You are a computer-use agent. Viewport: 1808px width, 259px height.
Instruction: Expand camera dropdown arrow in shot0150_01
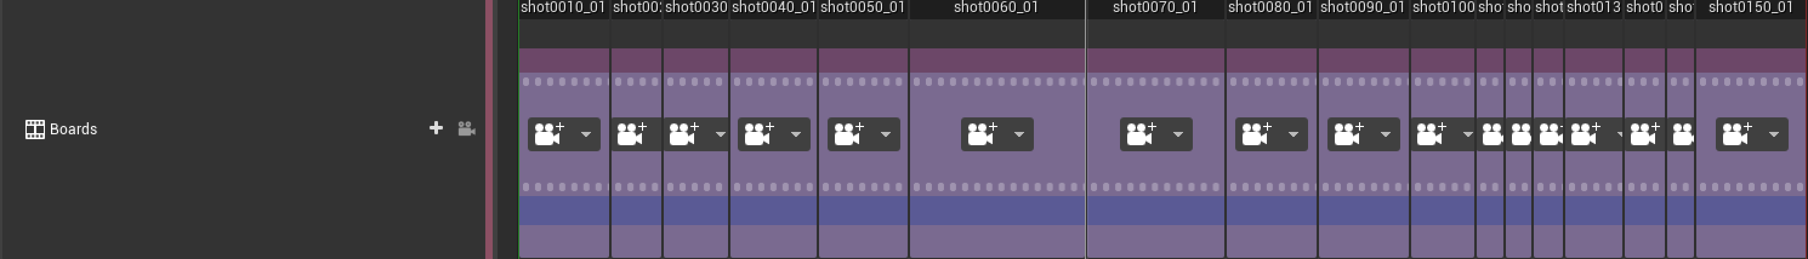1774,134
